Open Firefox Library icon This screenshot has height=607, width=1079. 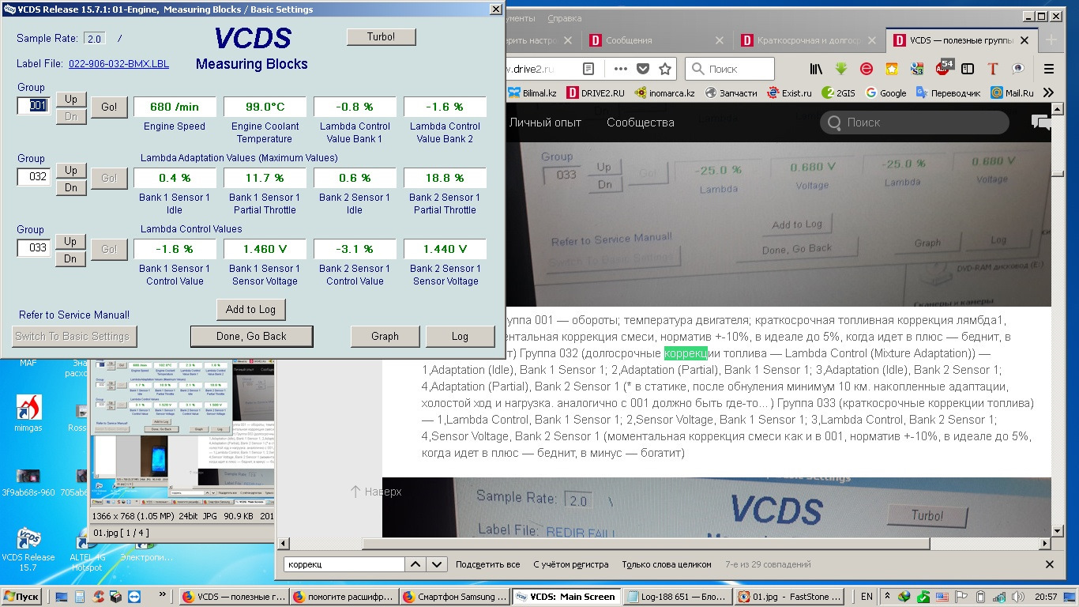click(815, 69)
